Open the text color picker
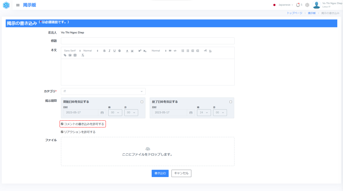The width and height of the screenshot is (343, 191). [127, 51]
